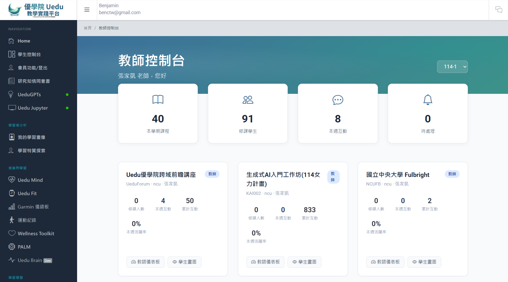
Task: Launch Uedu Jupyter environment
Action: click(32, 108)
